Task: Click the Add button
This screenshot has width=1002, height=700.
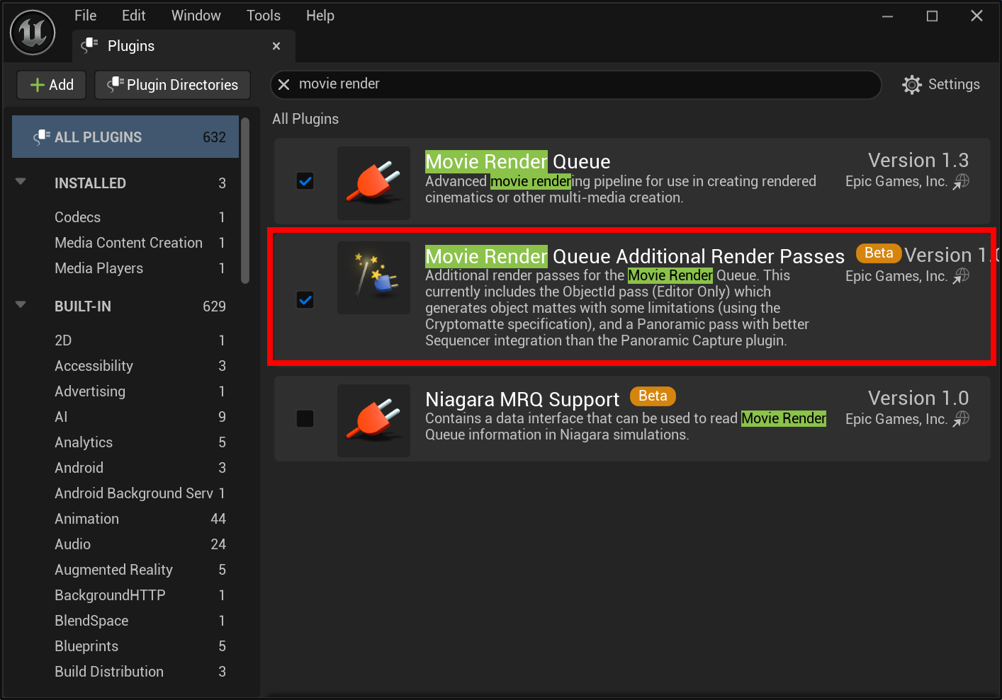Action: 51,85
